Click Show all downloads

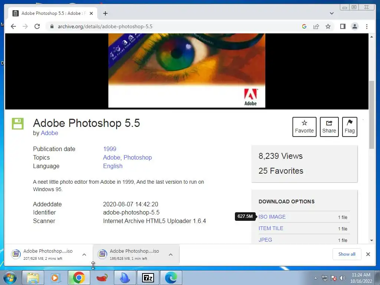[347, 254]
